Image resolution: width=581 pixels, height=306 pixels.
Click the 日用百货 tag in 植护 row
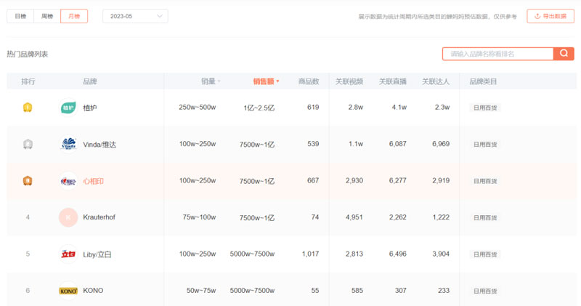point(485,108)
